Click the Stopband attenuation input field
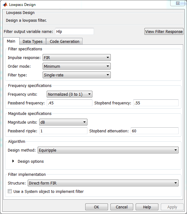Image resolution: width=187 pixels, height=214 pixels. [x=154, y=131]
